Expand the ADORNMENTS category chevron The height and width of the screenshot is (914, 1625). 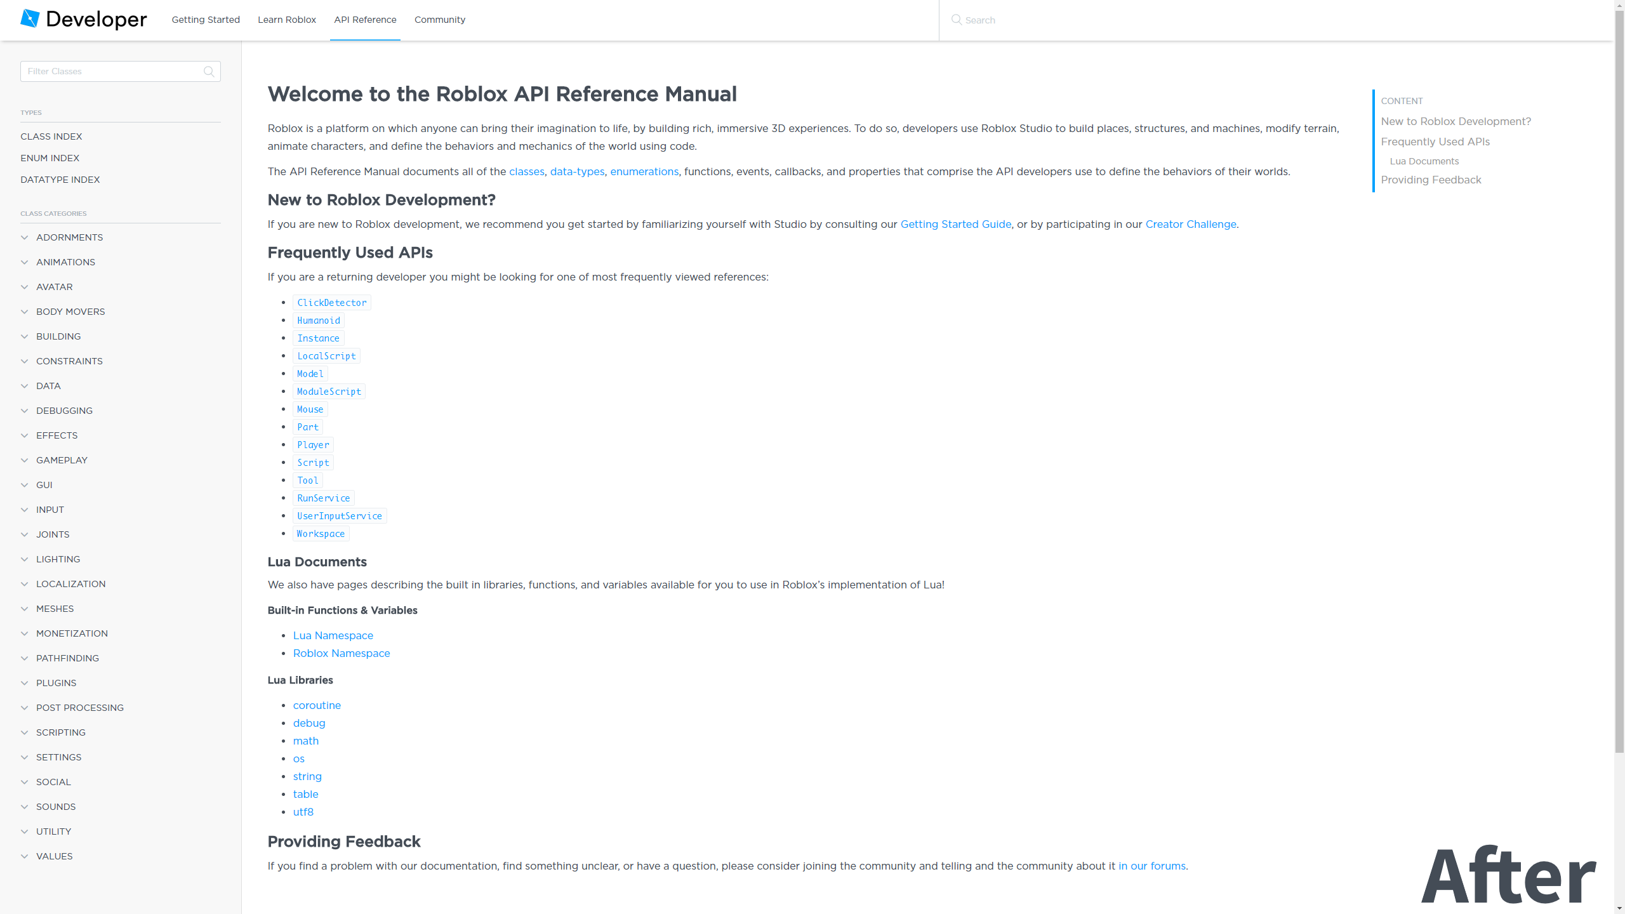tap(24, 237)
